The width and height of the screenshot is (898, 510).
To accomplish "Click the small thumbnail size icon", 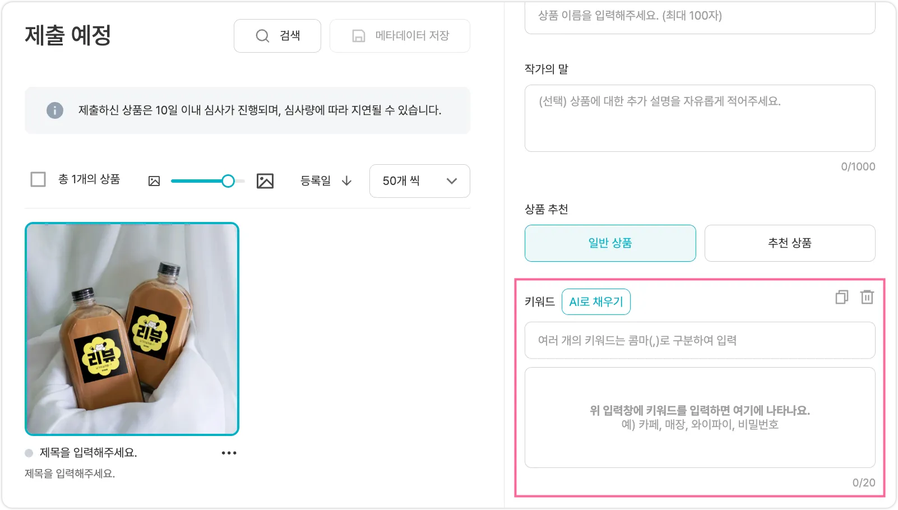I will (x=154, y=181).
